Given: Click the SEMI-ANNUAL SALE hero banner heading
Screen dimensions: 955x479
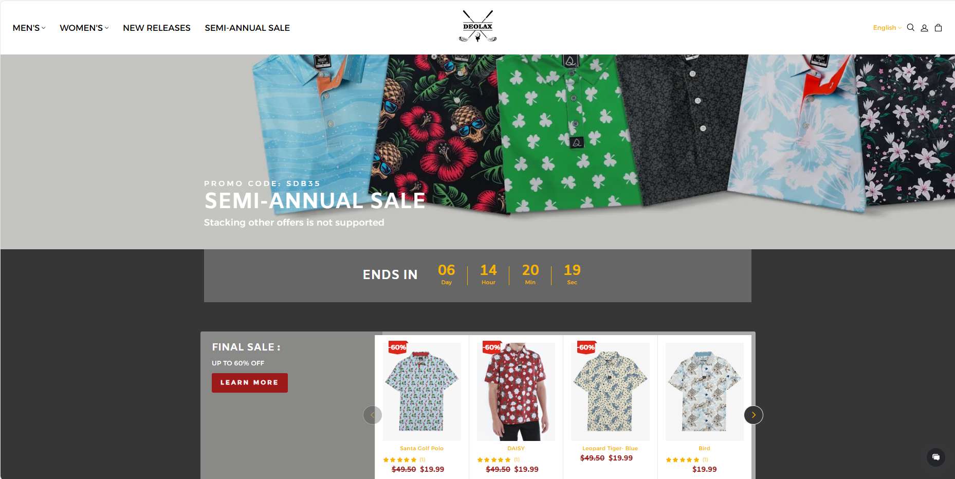Looking at the screenshot, I should pyautogui.click(x=315, y=200).
